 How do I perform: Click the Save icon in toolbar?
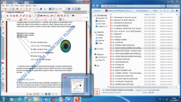click(x=10, y=9)
